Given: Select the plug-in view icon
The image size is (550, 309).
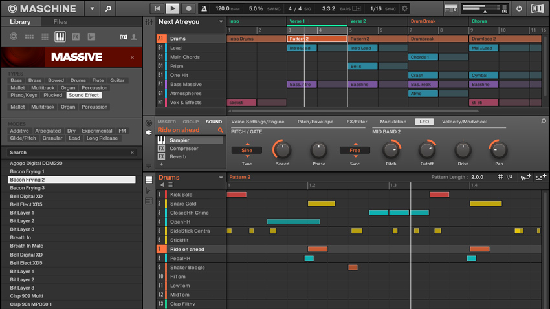Looking at the screenshot, I should click(149, 133).
